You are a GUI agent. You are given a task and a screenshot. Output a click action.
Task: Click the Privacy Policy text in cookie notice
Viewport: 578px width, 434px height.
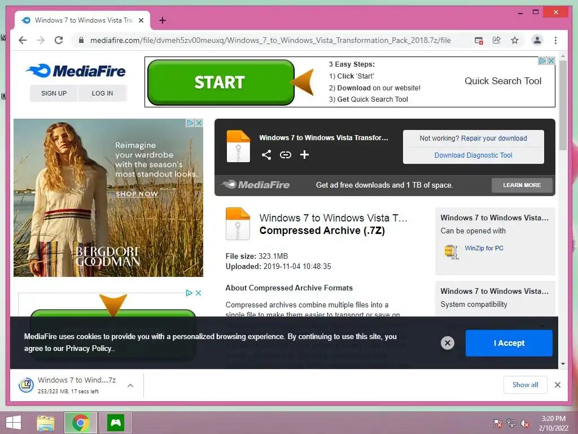click(89, 348)
